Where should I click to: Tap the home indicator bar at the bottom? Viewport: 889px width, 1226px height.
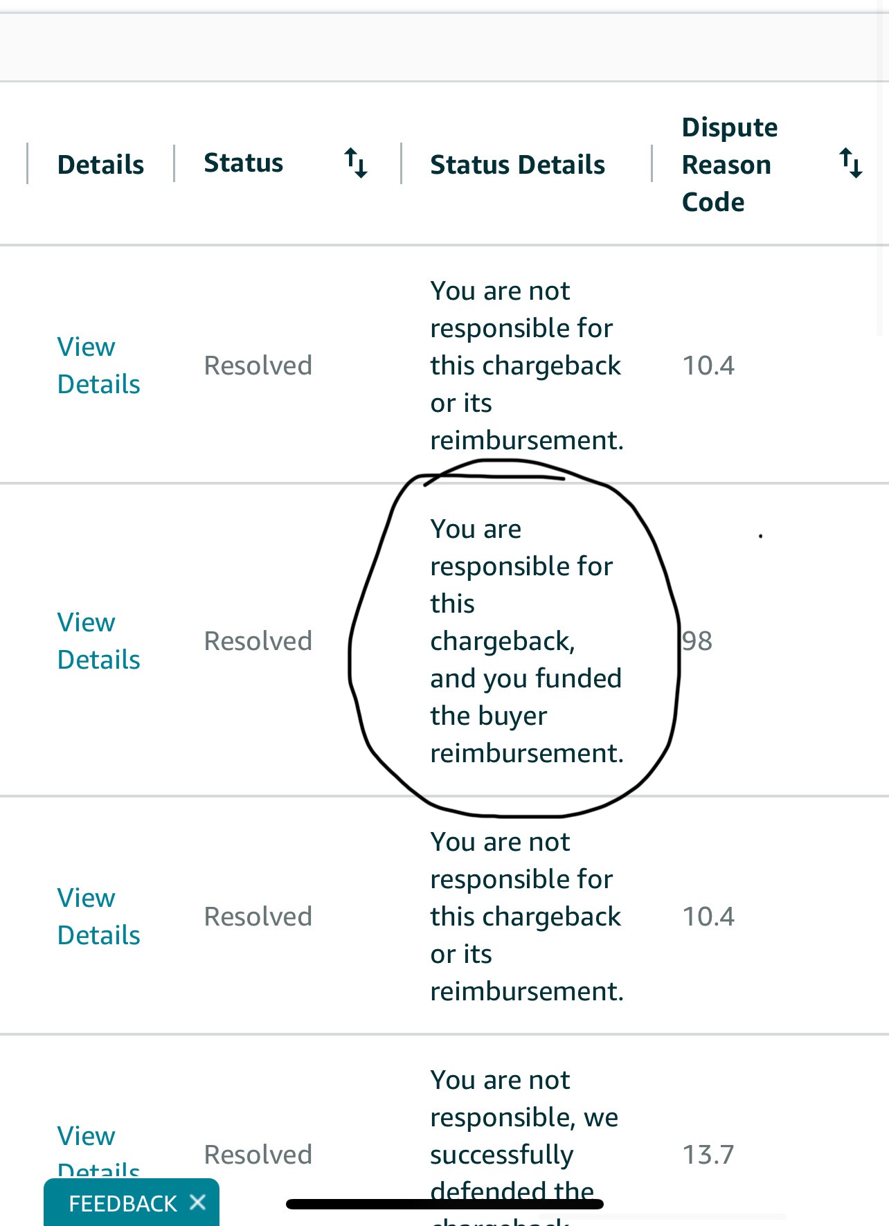(445, 1205)
